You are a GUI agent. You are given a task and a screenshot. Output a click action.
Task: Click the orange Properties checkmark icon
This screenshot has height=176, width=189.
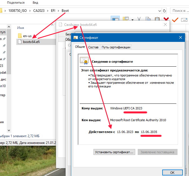pos(175,20)
